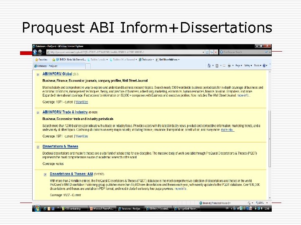This screenshot has width=301, height=225.
Task: Toggle the Dissertations & Theses checkbox
Action: pyautogui.click(x=38, y=147)
